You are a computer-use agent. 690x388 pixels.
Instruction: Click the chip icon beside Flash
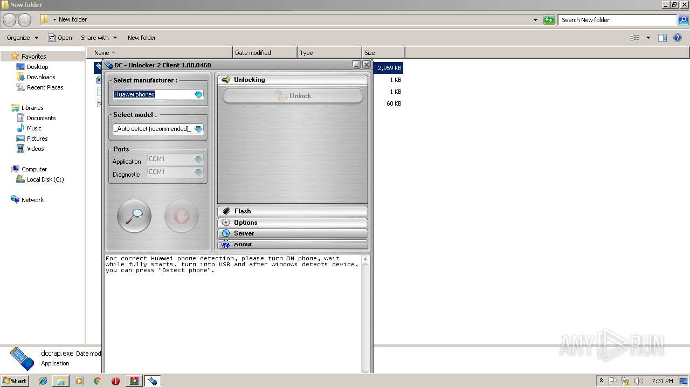tap(226, 211)
